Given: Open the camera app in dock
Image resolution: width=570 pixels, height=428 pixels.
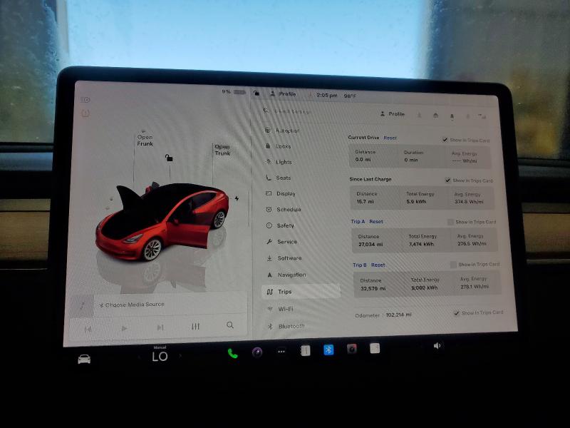Looking at the screenshot, I should coord(351,349).
